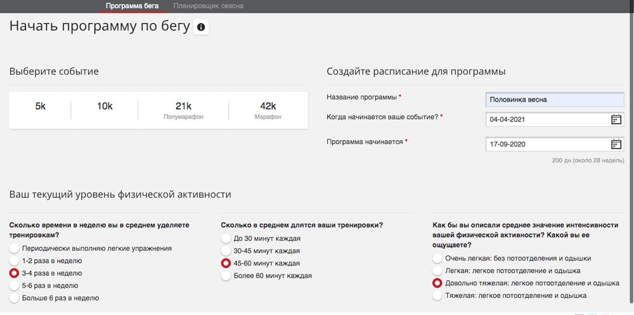
Task: Click Создайте расписание для программы heading
Action: point(416,72)
